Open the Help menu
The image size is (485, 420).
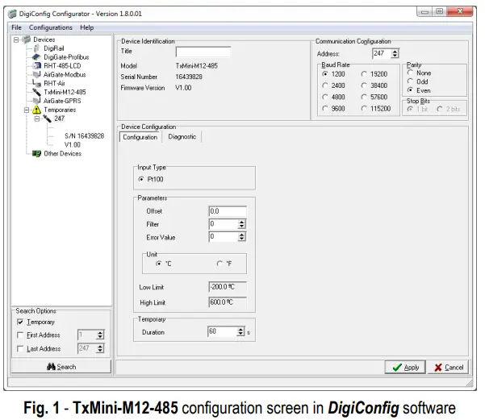pos(87,27)
